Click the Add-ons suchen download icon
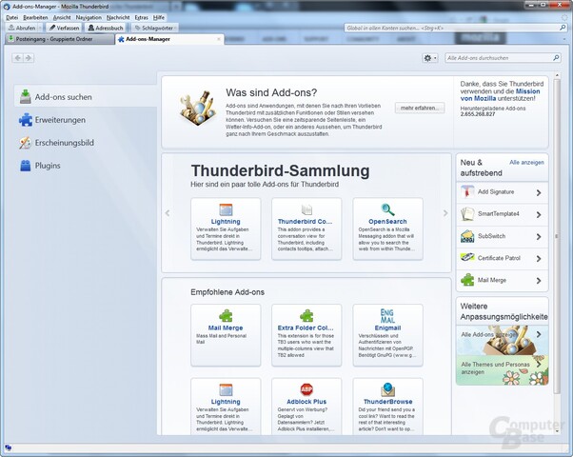 25,96
